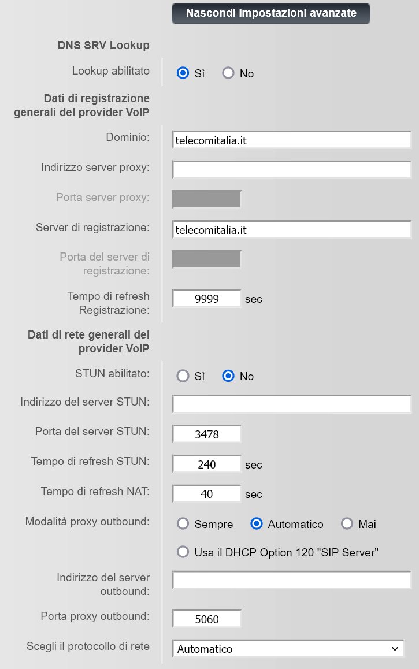Image resolution: width=419 pixels, height=669 pixels.
Task: Set outbound proxy mode to Sempre
Action: [183, 524]
